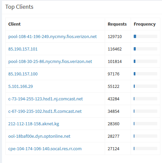
Task: Open client pool-108-41-196-249.nycmny.fios.verizon.net
Action: (53, 37)
